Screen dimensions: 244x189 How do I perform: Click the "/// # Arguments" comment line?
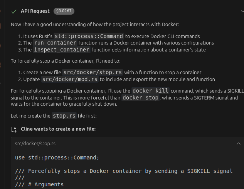point(39,184)
